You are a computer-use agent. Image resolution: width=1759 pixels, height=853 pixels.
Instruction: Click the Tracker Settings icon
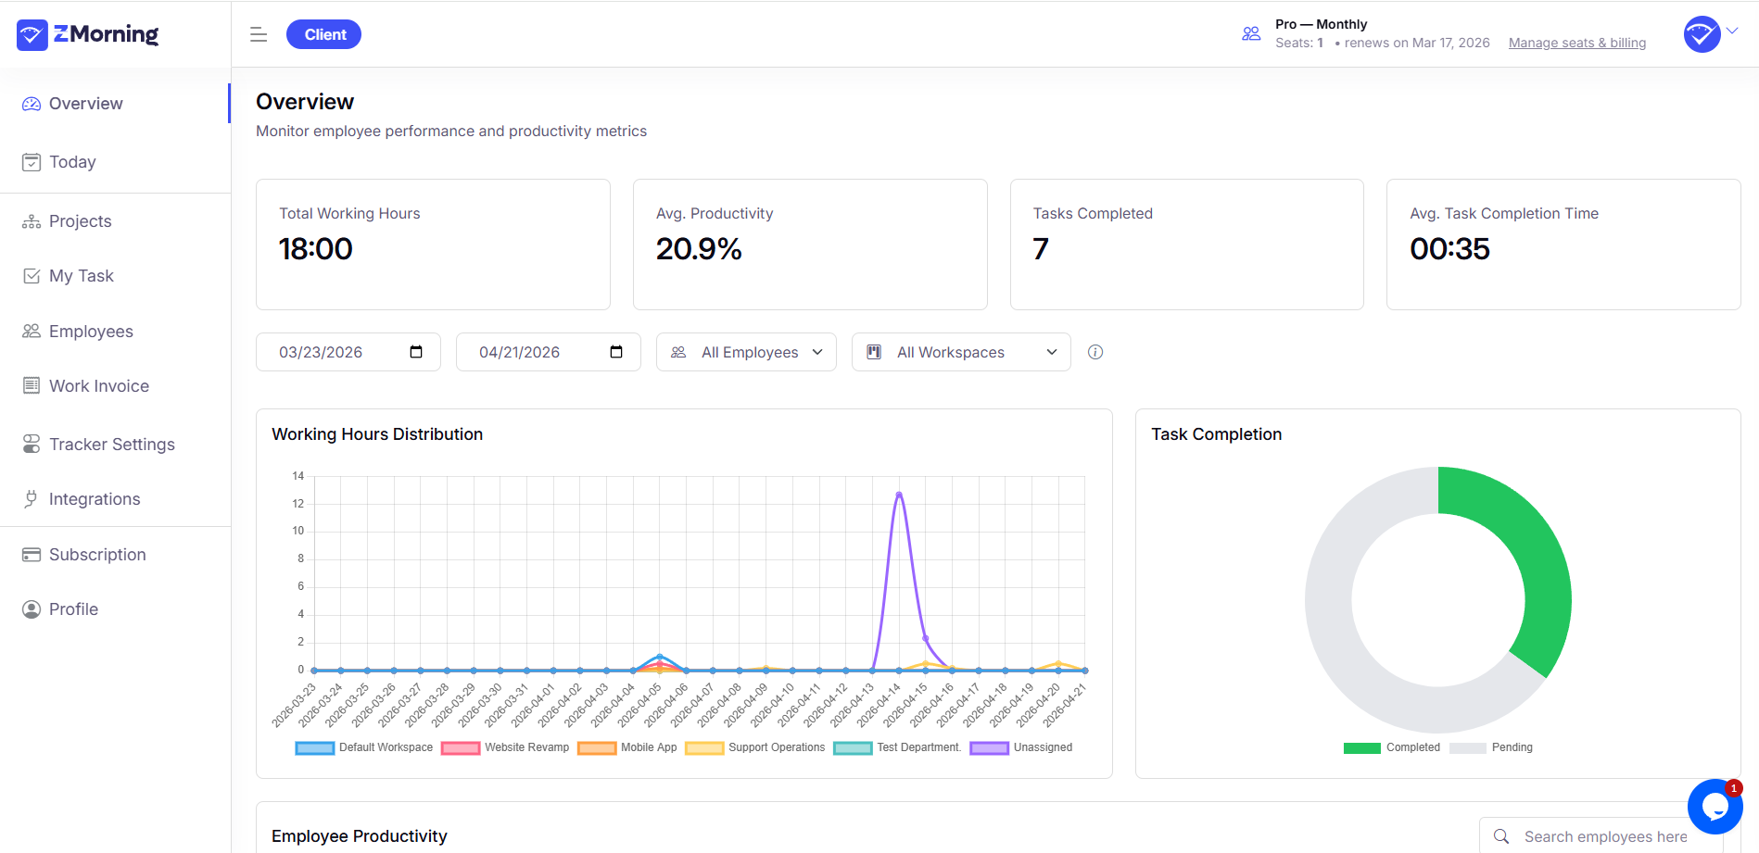(x=31, y=444)
